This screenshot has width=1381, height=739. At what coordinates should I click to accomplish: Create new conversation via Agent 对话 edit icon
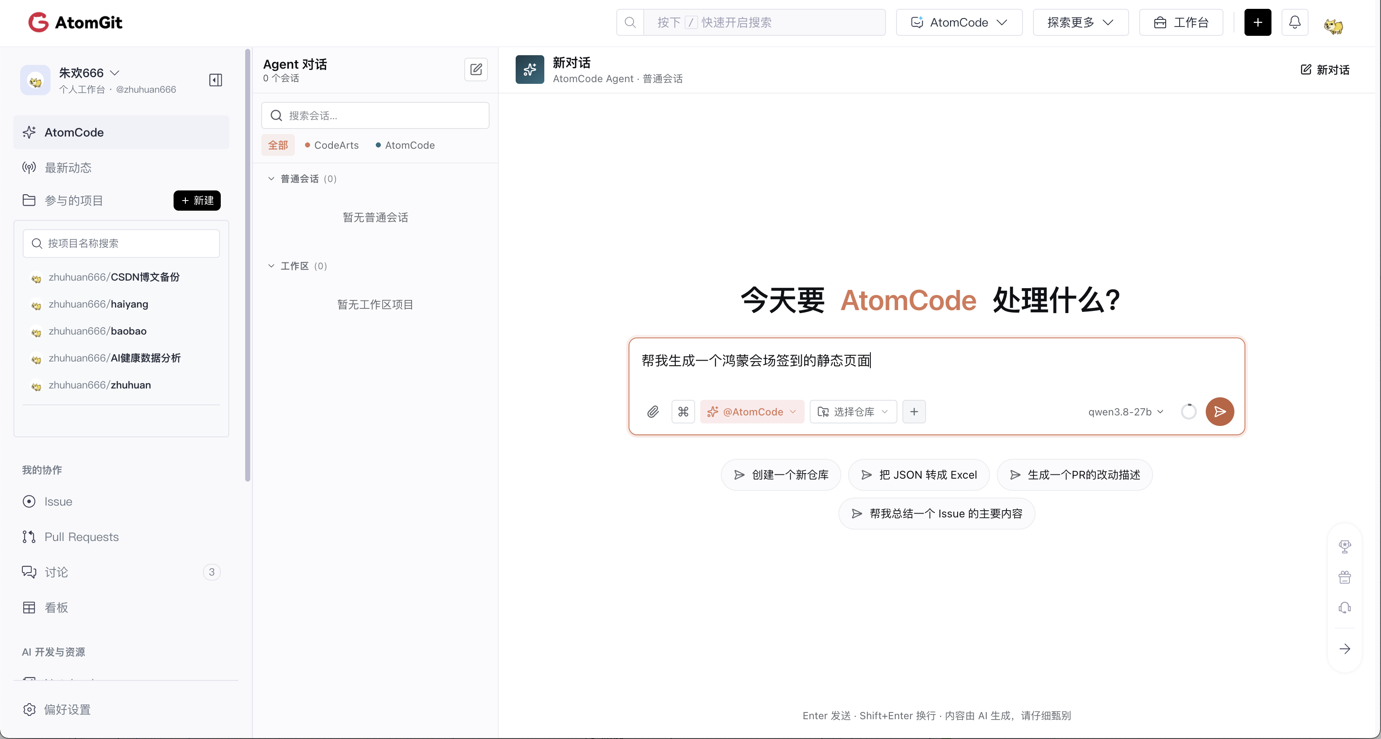coord(476,70)
